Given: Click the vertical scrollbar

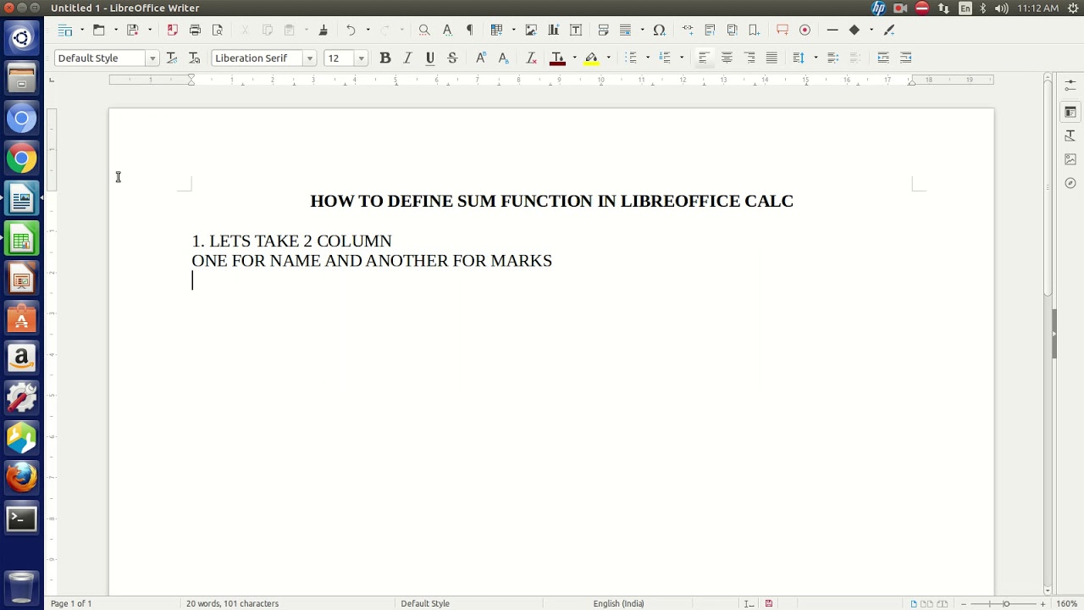Looking at the screenshot, I should pos(1048,188).
